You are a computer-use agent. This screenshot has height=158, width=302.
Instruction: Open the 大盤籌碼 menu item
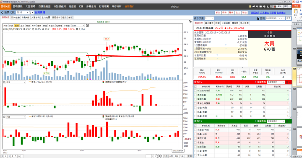[x=31, y=6]
